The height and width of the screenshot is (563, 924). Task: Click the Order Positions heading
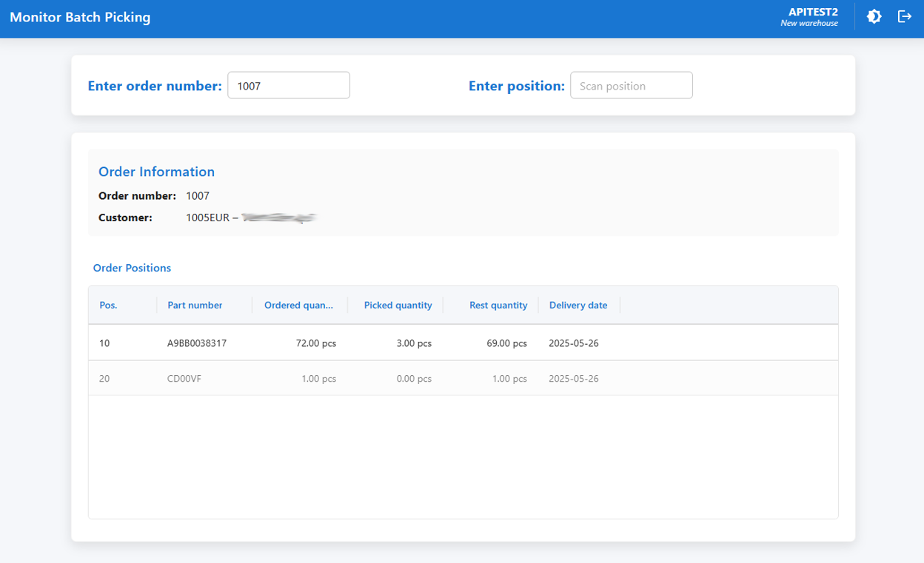tap(132, 268)
